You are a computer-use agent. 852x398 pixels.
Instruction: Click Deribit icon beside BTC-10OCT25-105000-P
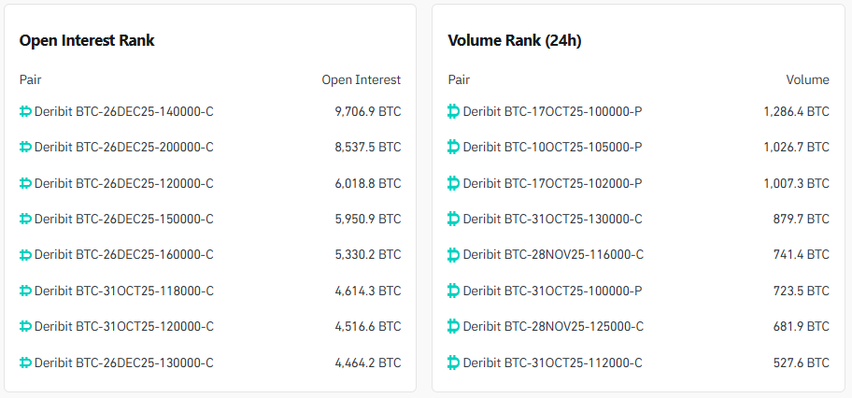coord(454,148)
